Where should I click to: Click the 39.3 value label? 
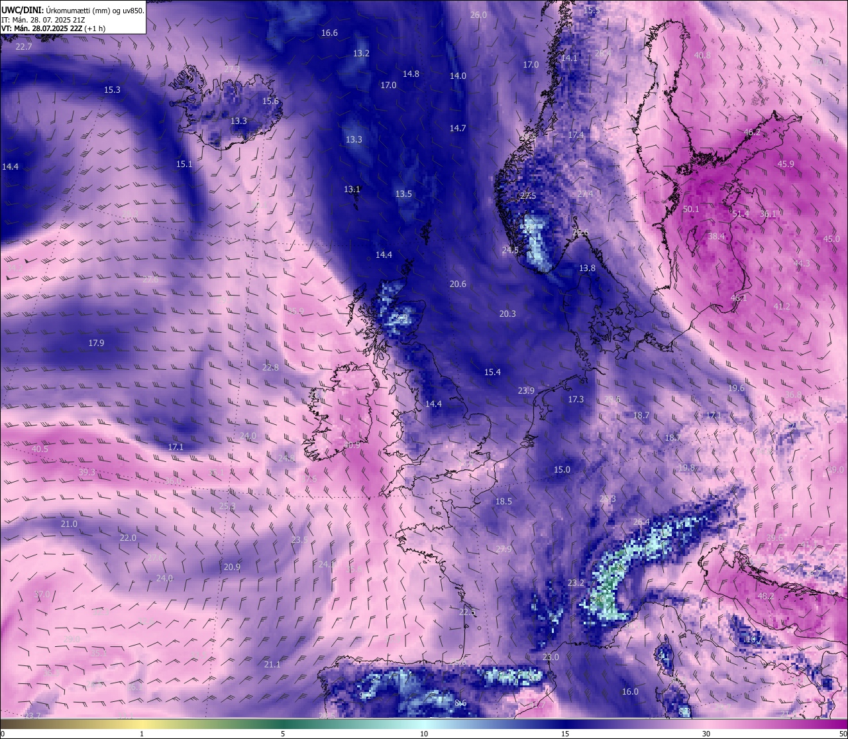87,472
